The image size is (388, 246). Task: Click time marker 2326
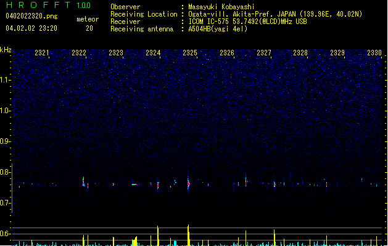pos(227,52)
